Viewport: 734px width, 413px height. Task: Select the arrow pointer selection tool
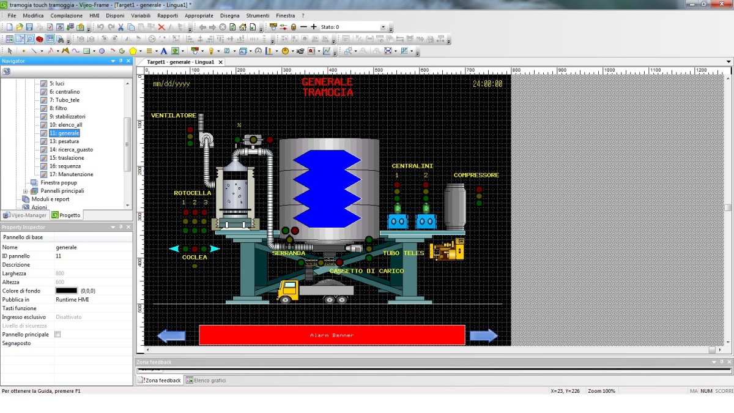[x=9, y=51]
